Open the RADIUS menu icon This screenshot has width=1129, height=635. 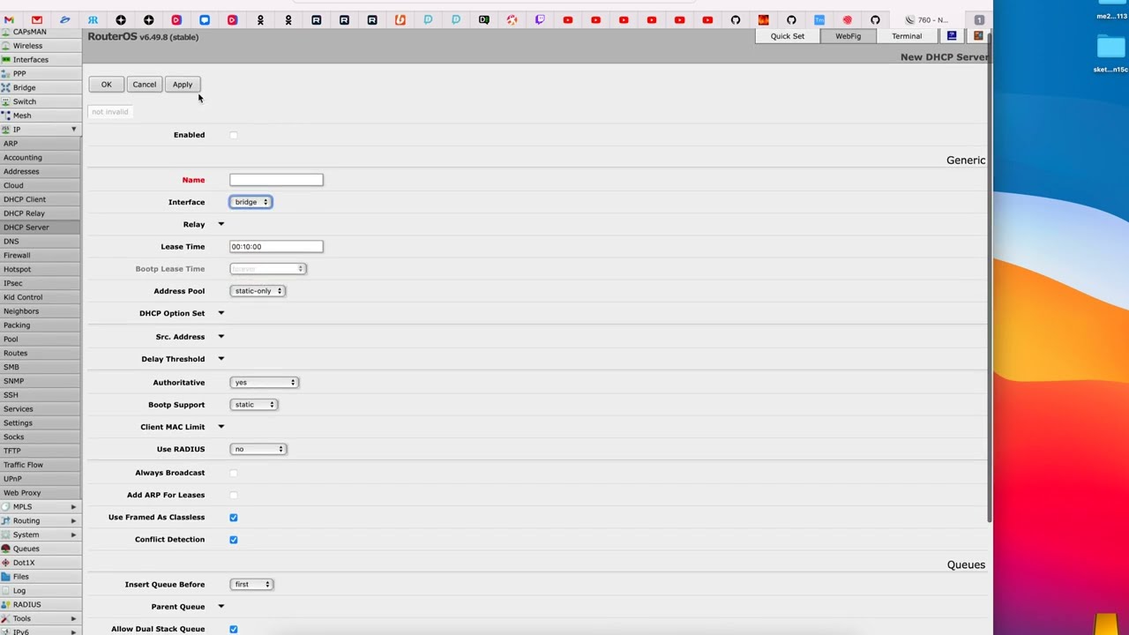(x=6, y=605)
